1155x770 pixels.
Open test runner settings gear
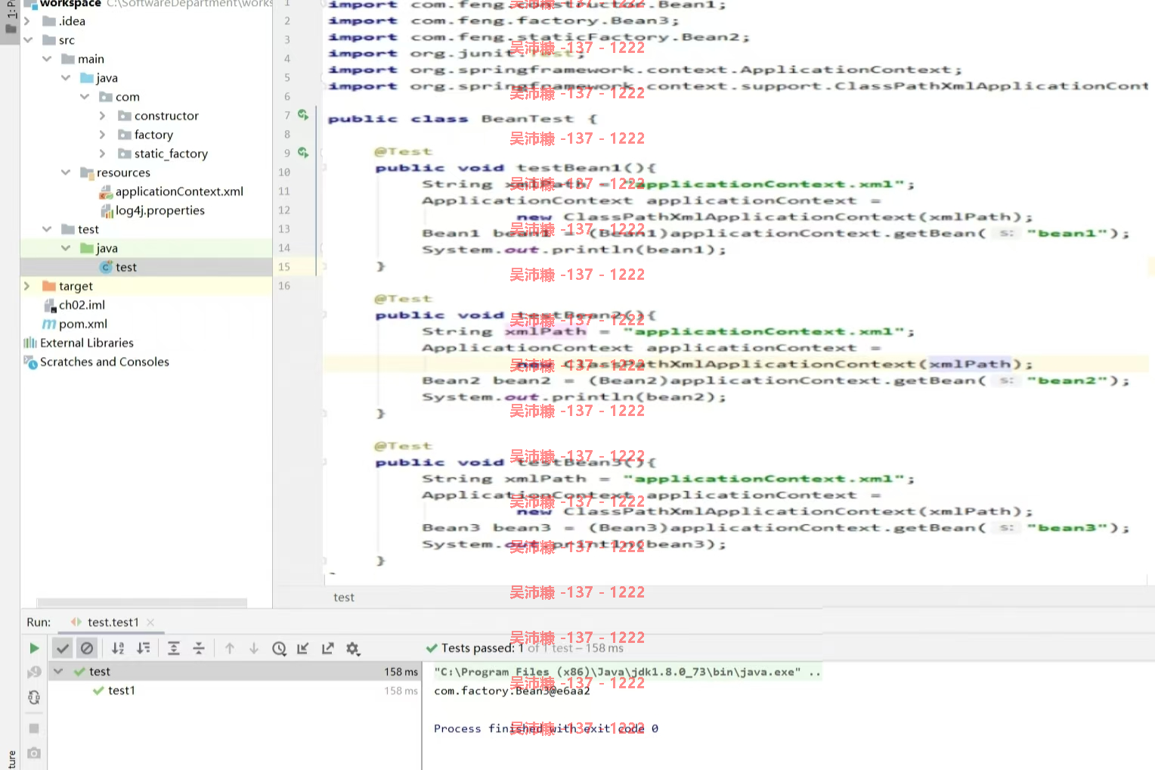[x=352, y=648]
